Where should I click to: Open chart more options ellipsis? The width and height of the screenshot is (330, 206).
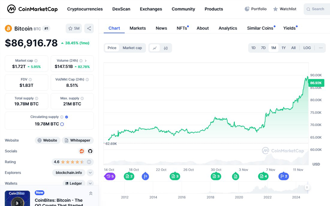[321, 48]
